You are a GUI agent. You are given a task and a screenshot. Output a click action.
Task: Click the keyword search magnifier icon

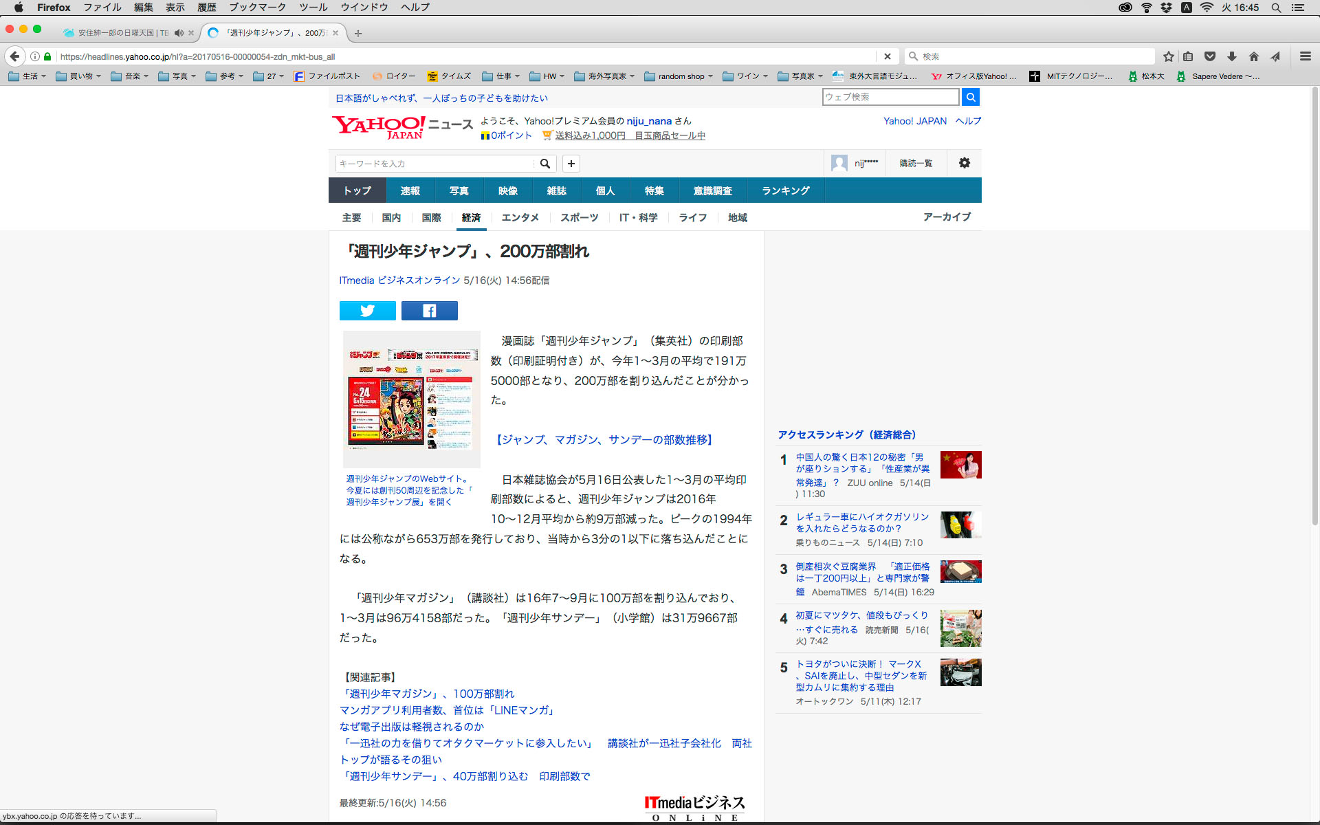pos(544,164)
